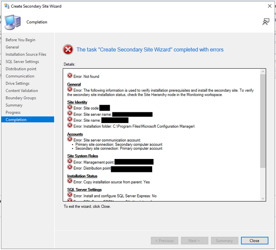Click error icon beside 'Site server communication account'

point(70,139)
